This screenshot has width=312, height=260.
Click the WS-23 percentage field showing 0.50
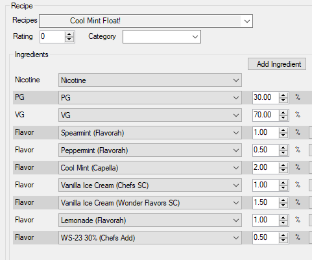[x=265, y=237]
